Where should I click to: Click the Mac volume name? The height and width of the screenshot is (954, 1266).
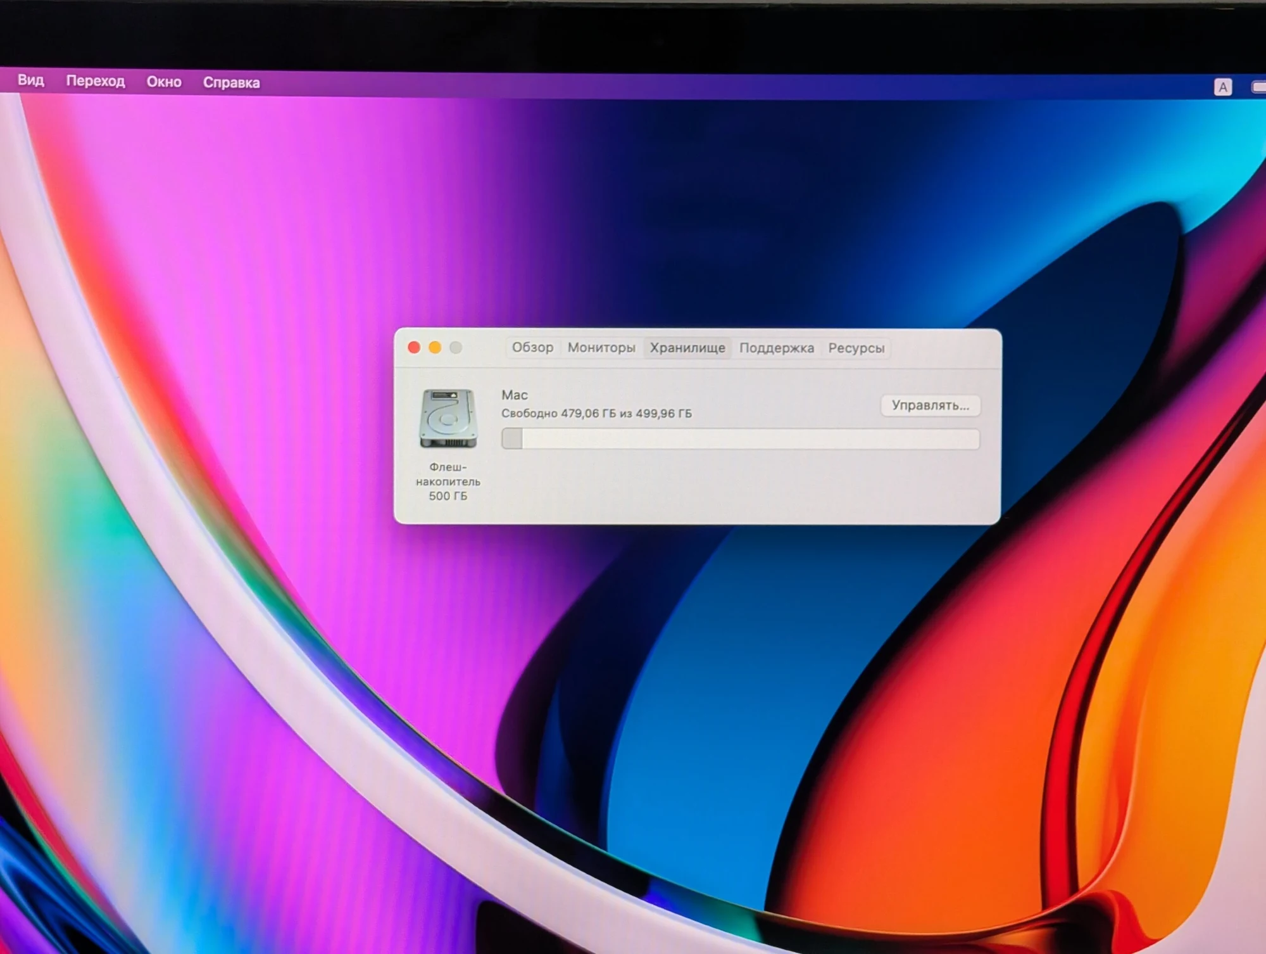[515, 395]
